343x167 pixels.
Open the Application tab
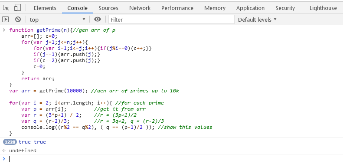(250, 8)
